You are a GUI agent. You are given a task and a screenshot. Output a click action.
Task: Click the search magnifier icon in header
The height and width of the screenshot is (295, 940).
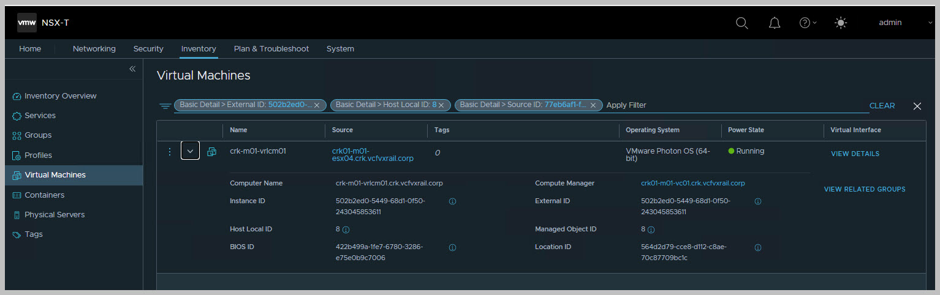(741, 23)
